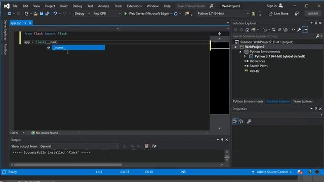
Task: Click the Save All icon
Action: pyautogui.click(x=47, y=14)
